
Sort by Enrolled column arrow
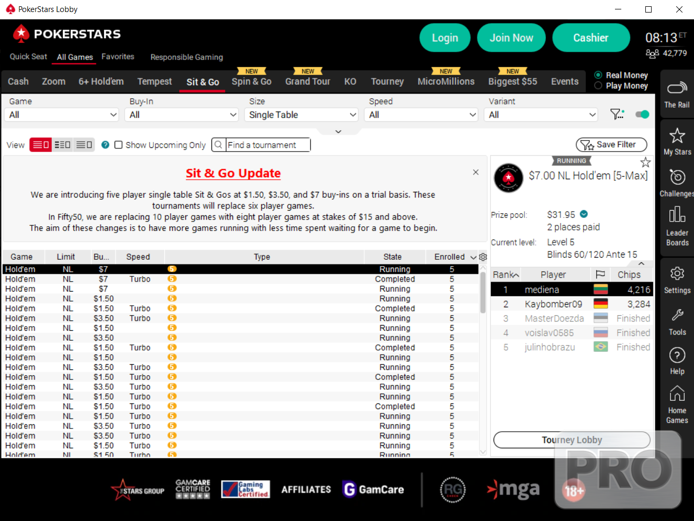(x=474, y=257)
